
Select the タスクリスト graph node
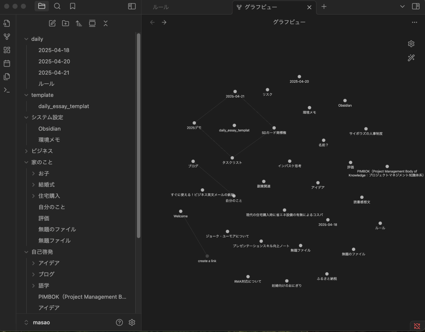(x=232, y=158)
